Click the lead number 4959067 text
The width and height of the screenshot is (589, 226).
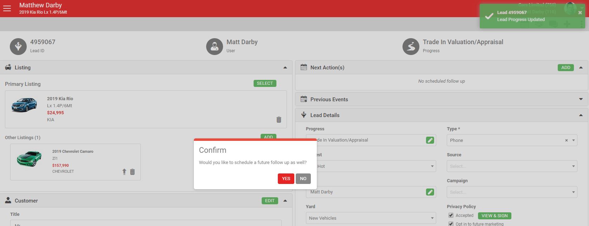43,42
